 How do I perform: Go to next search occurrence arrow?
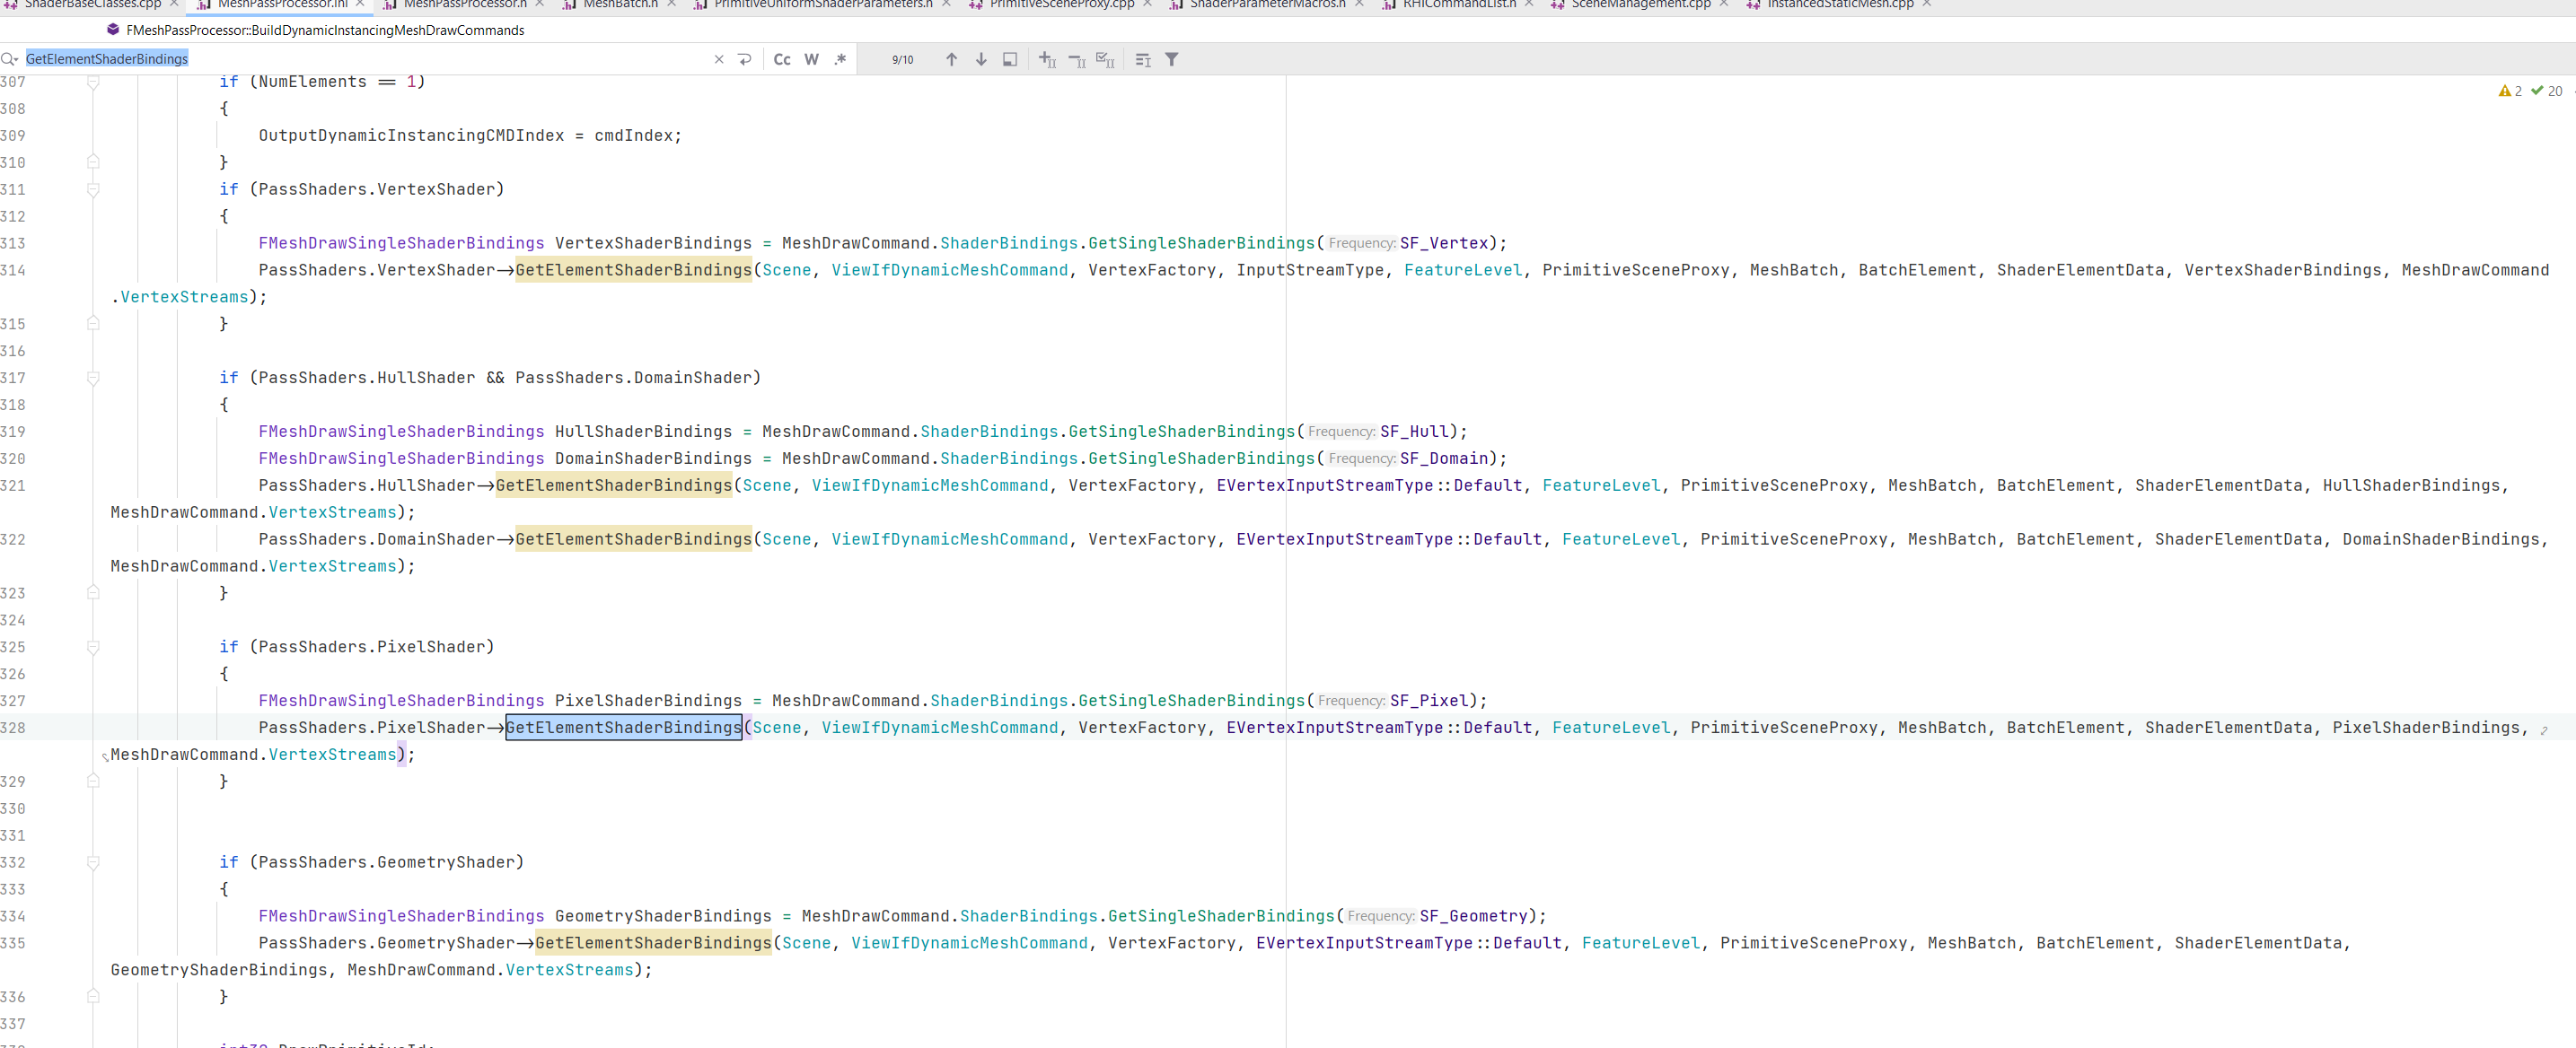click(981, 60)
